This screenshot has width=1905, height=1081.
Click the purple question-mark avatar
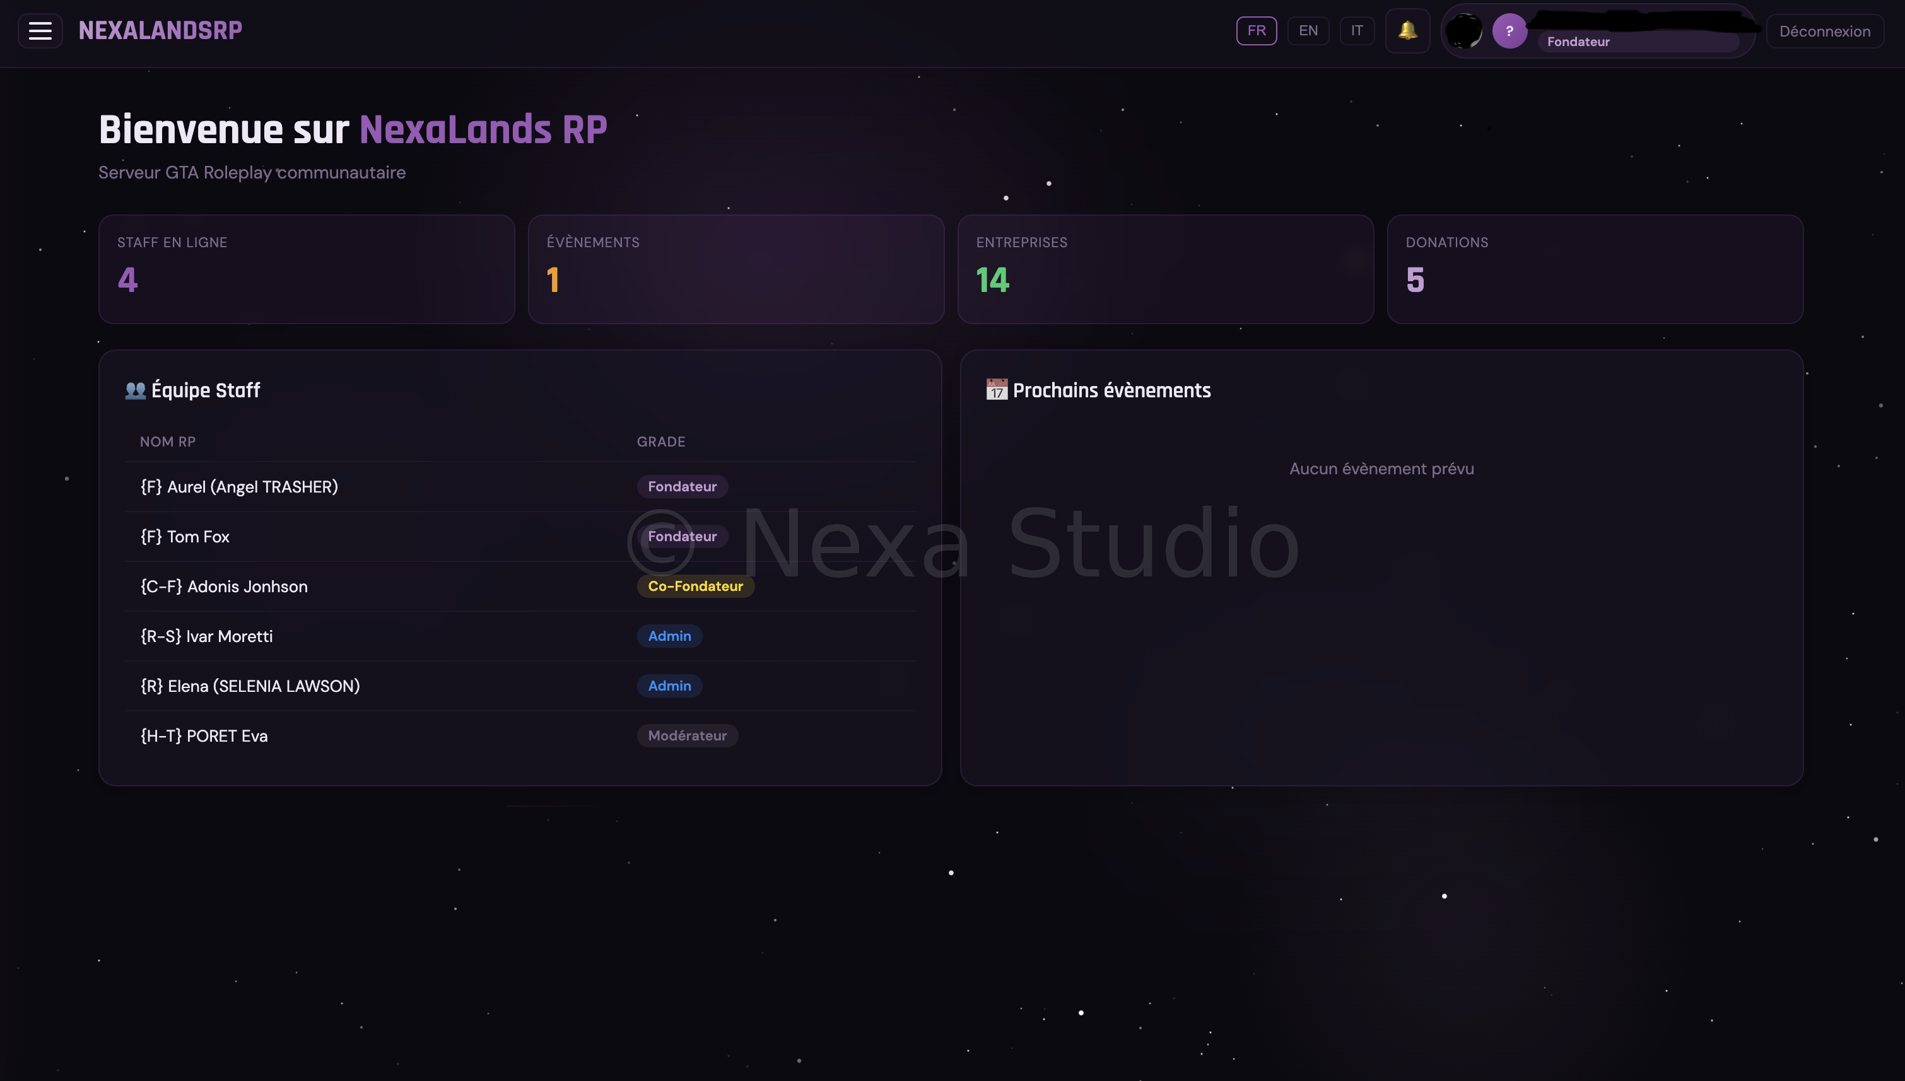click(1509, 31)
